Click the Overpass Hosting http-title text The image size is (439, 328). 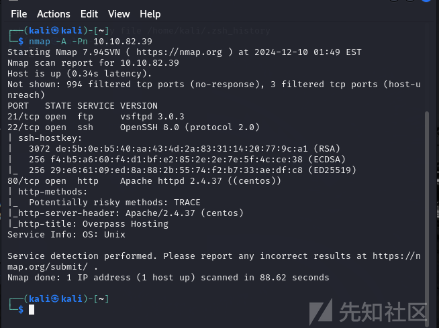point(125,224)
